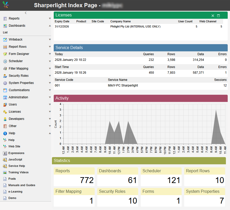Collapse the Dashboards section arrow
The image size is (230, 210).
[50, 26]
